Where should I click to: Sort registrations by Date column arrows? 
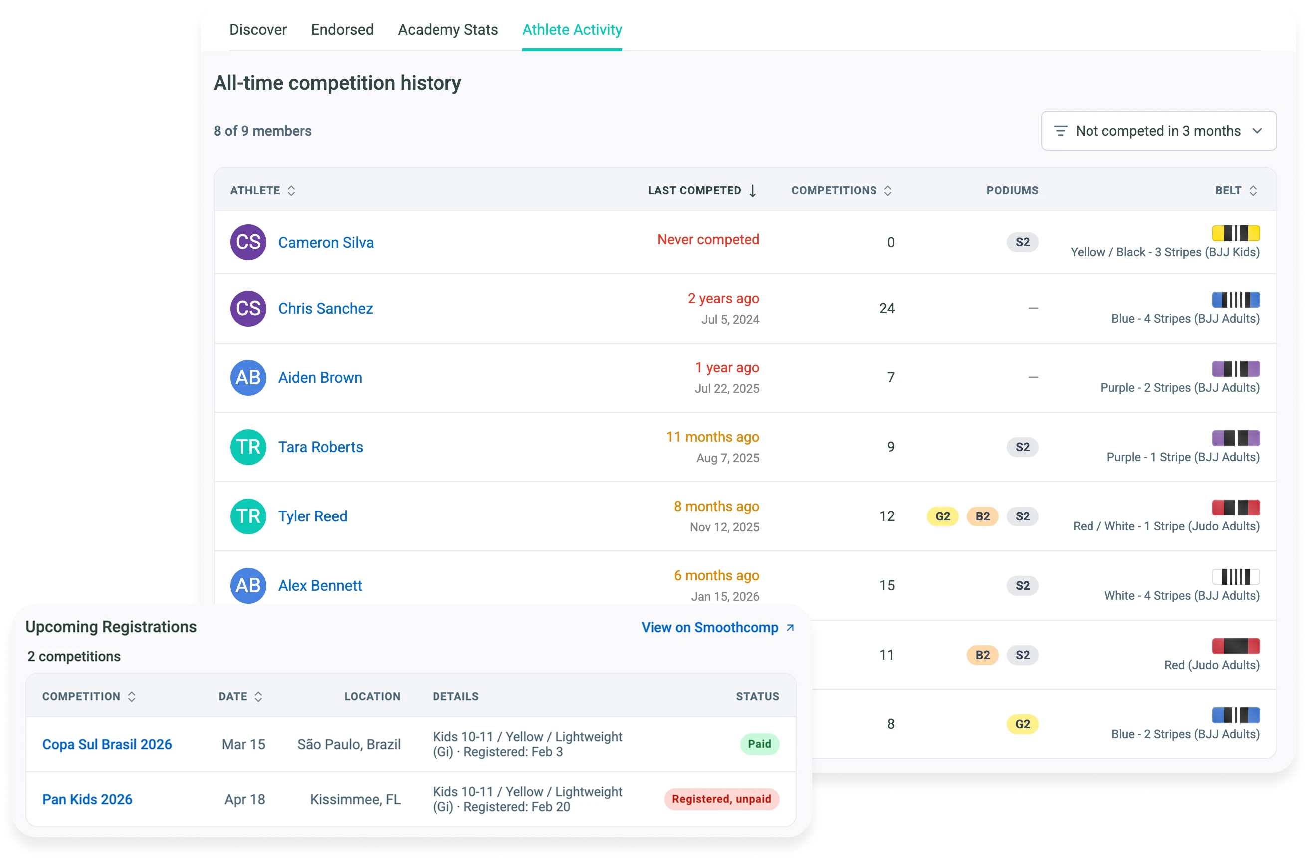[258, 696]
